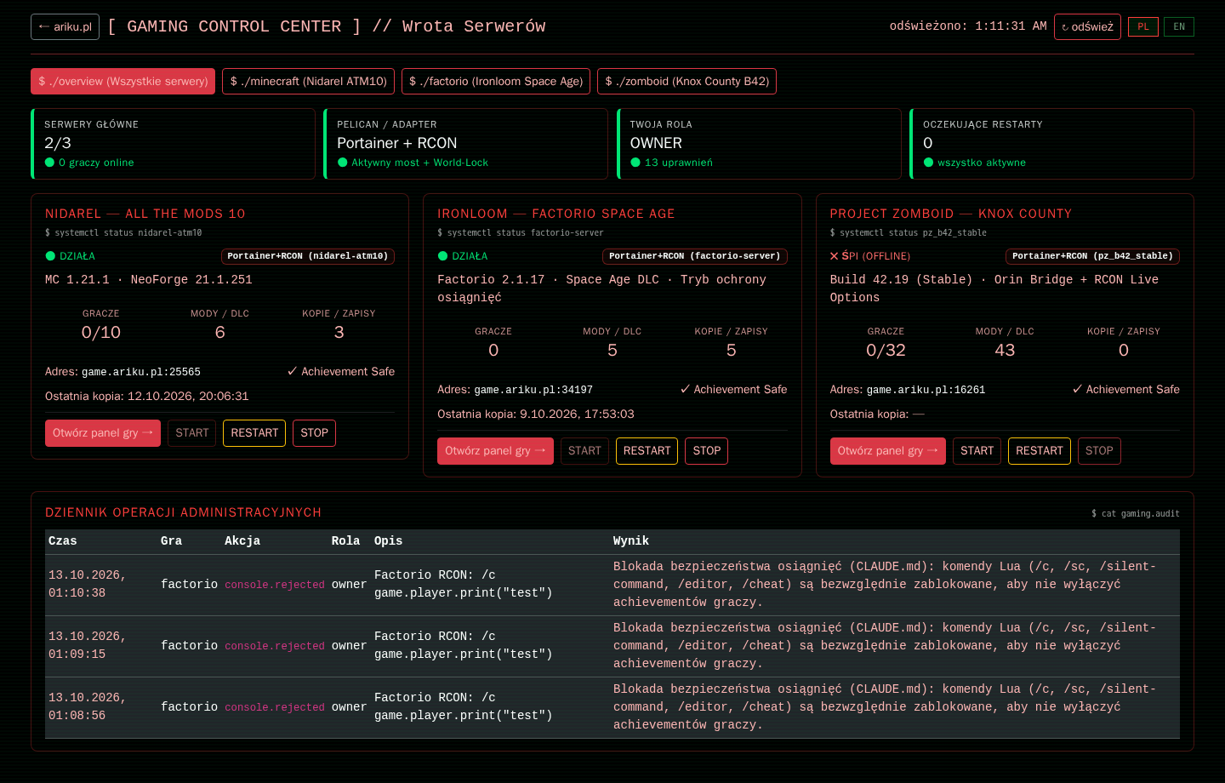Switch language to PL
Screen dimensions: 1225x783
point(1143,26)
